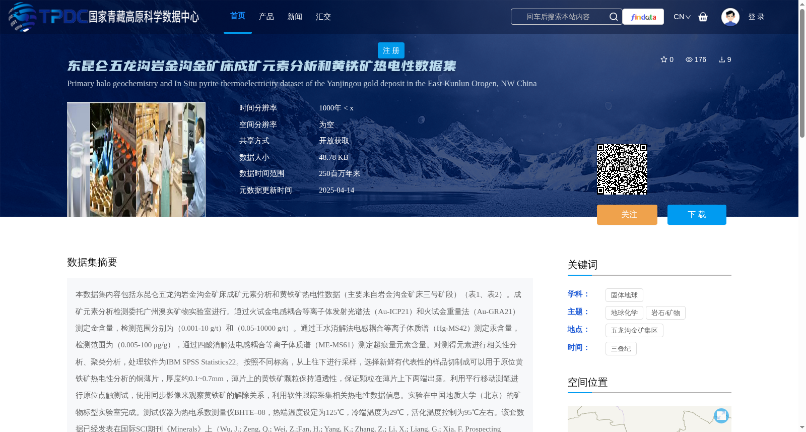806x432 pixels.
Task: Select the 固体地球 discipline tag
Action: click(x=624, y=295)
